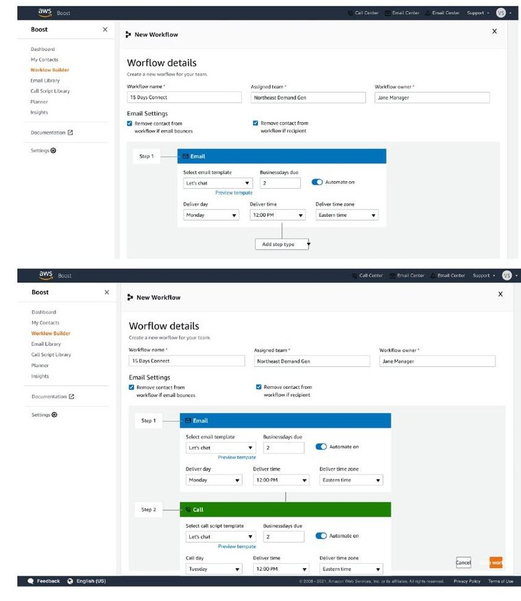Viewport: 521px width, 601px height.
Task: Open the Privacy Policy link
Action: coord(467,581)
